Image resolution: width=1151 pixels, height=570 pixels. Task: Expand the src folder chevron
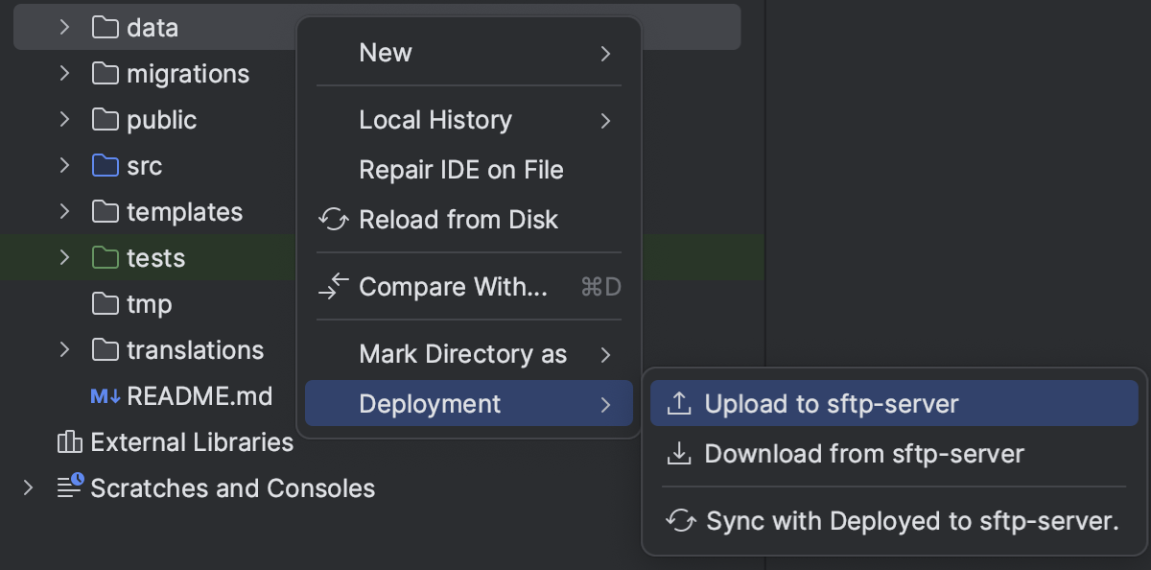click(63, 165)
